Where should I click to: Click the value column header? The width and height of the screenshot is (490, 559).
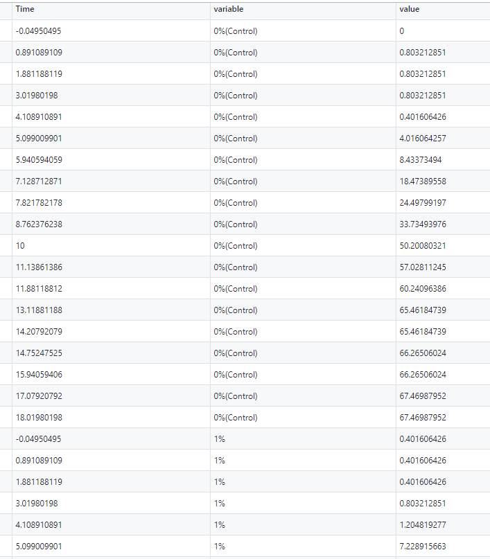point(409,9)
